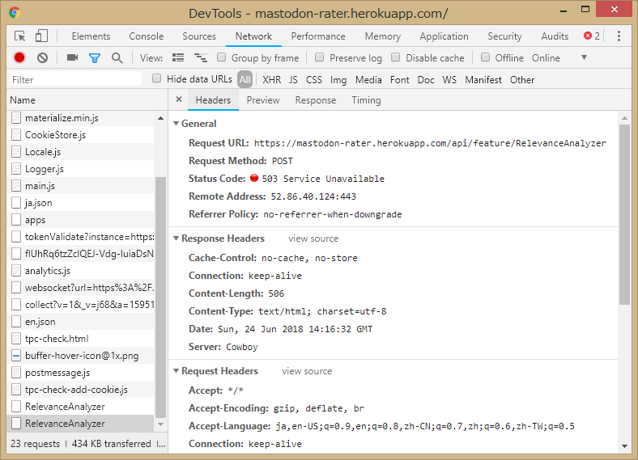Screen dimensions: 638x460
Task: Open the Preview tab of the request
Action: (x=263, y=100)
